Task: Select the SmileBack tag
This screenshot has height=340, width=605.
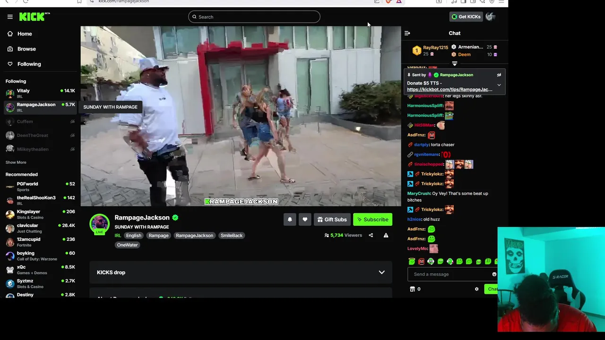Action: pyautogui.click(x=232, y=235)
